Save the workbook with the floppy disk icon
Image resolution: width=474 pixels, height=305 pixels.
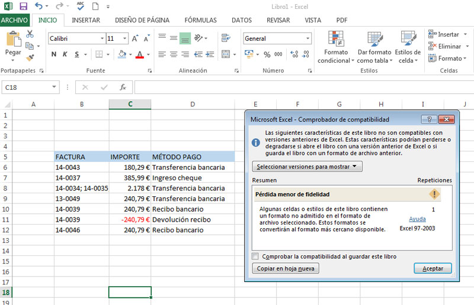(x=23, y=6)
